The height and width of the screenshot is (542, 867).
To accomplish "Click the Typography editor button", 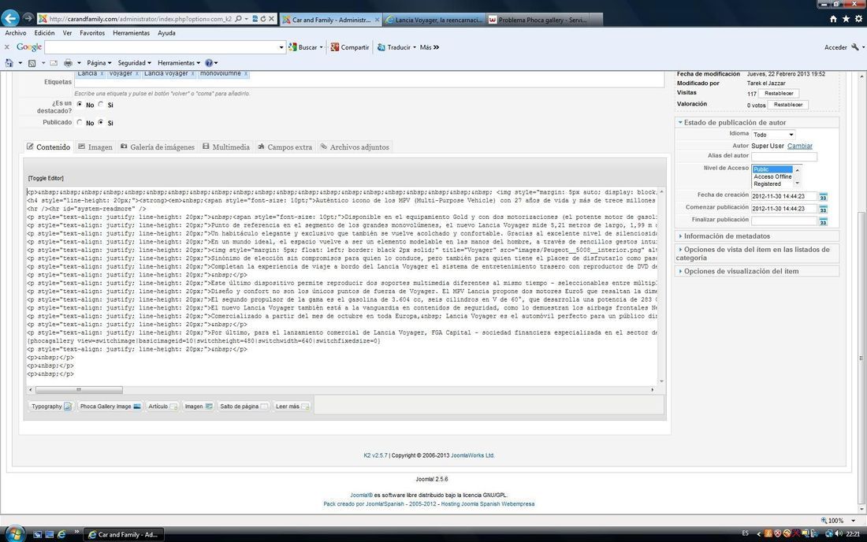I will pos(51,406).
